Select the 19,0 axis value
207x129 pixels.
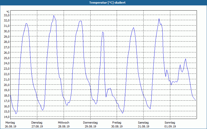coord(7,90)
